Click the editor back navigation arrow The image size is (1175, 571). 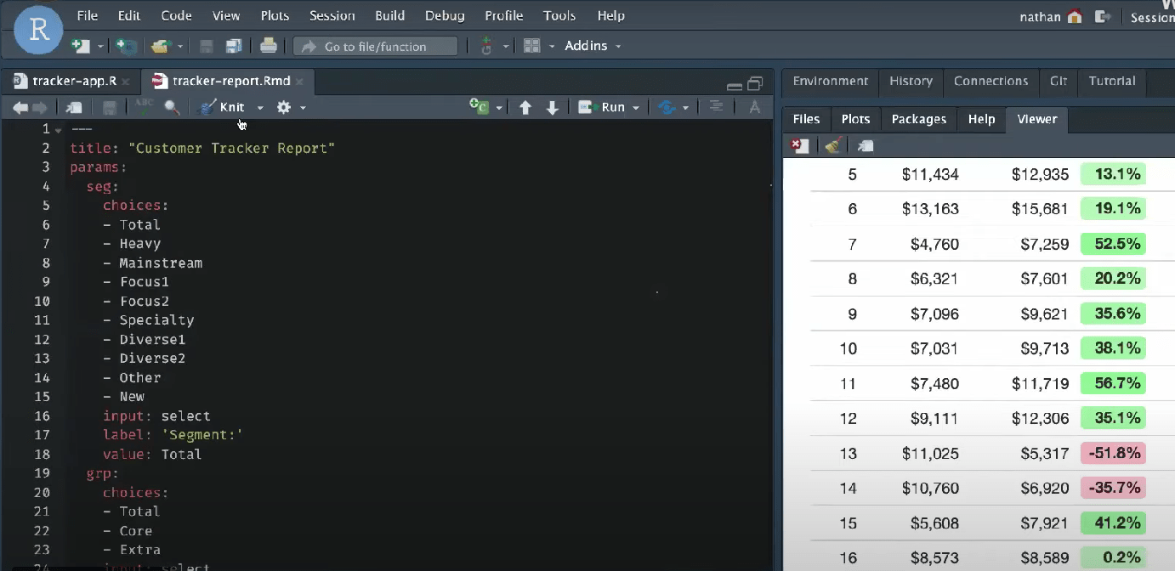tap(20, 107)
